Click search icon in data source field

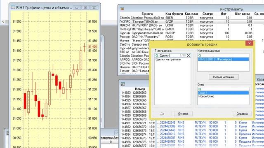200,55
